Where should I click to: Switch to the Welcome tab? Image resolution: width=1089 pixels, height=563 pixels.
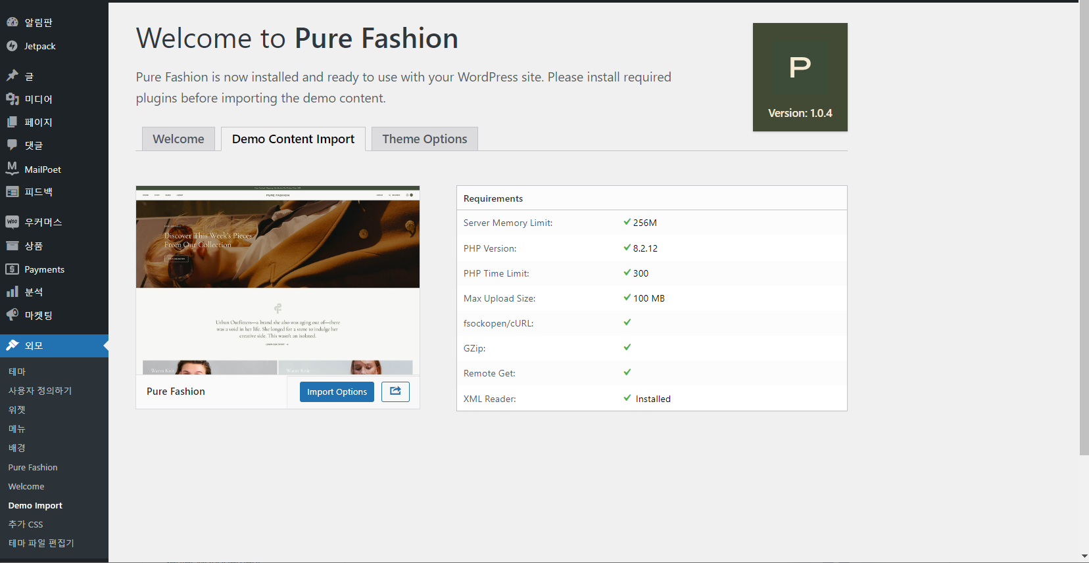pyautogui.click(x=178, y=139)
